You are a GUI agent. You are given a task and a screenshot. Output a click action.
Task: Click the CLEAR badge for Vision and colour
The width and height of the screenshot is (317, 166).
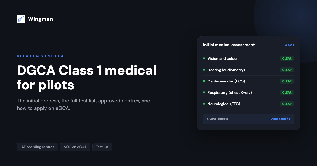click(x=287, y=58)
